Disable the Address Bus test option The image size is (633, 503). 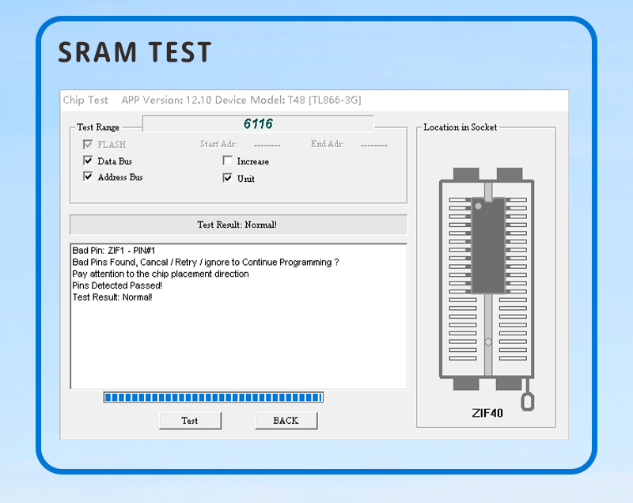[x=88, y=177]
